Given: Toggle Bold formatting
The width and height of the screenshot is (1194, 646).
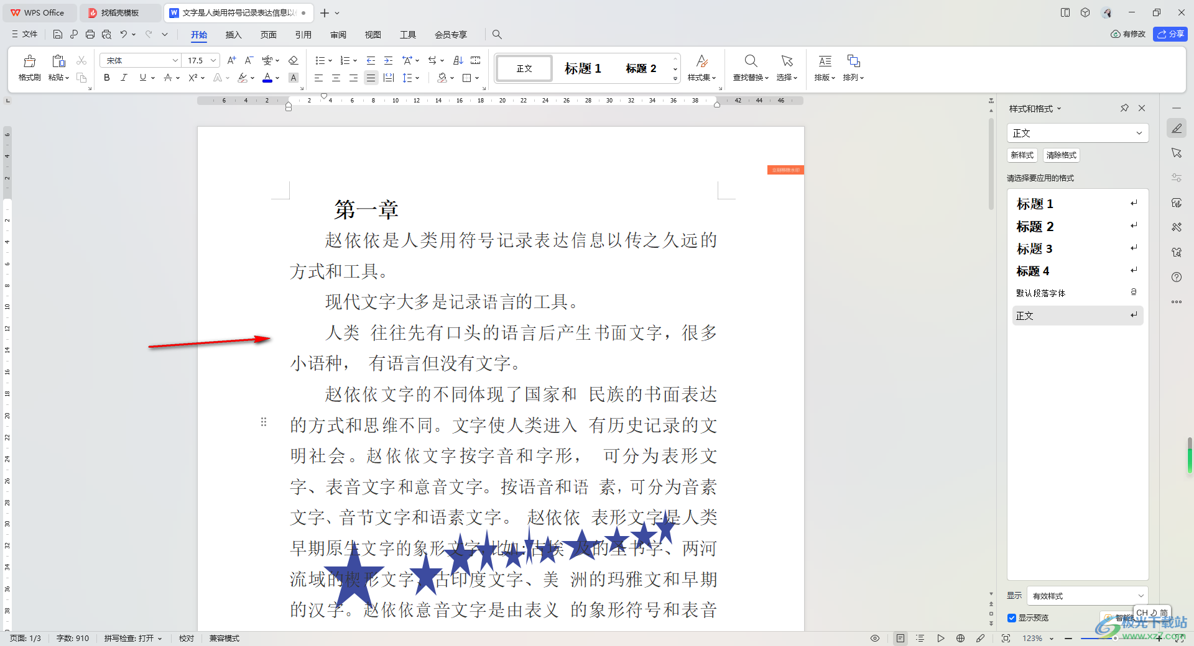Looking at the screenshot, I should [107, 78].
